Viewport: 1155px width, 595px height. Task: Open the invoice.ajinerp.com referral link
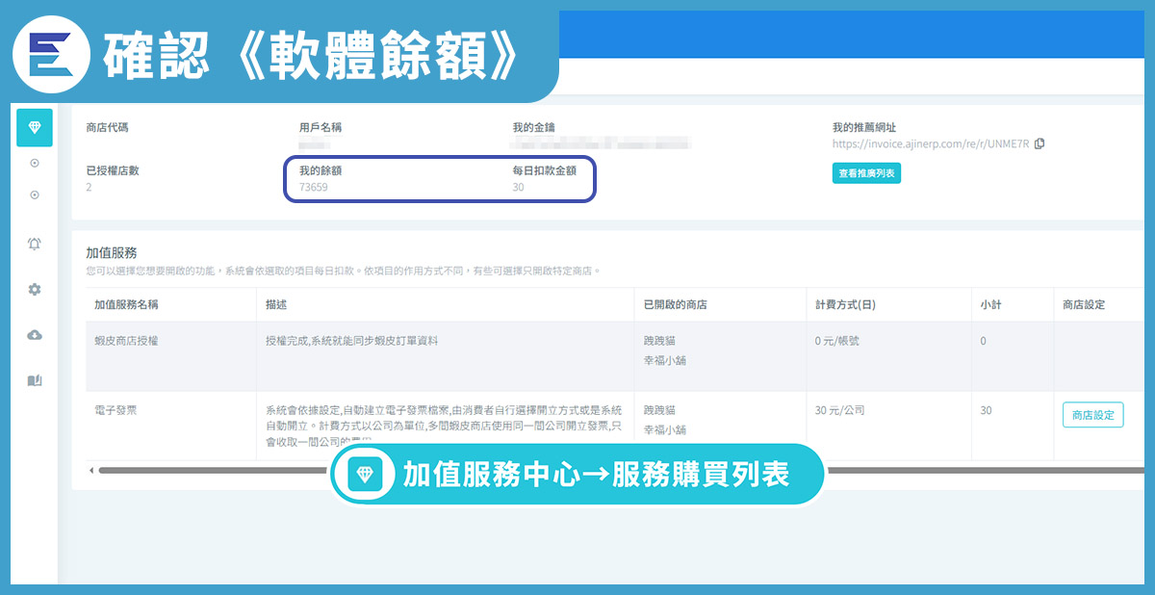[x=931, y=144]
